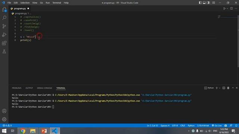
Task: Open Task View on taskbar
Action: click(x=13, y=131)
